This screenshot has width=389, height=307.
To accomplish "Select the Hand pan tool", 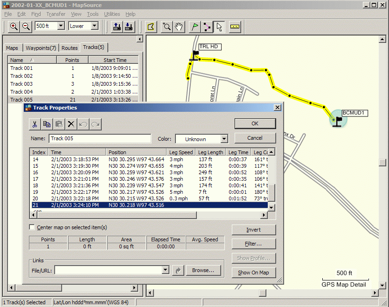I will (x=179, y=27).
